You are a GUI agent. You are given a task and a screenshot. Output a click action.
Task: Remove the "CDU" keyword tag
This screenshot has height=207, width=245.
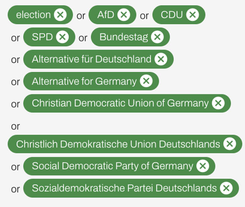coord(192,15)
